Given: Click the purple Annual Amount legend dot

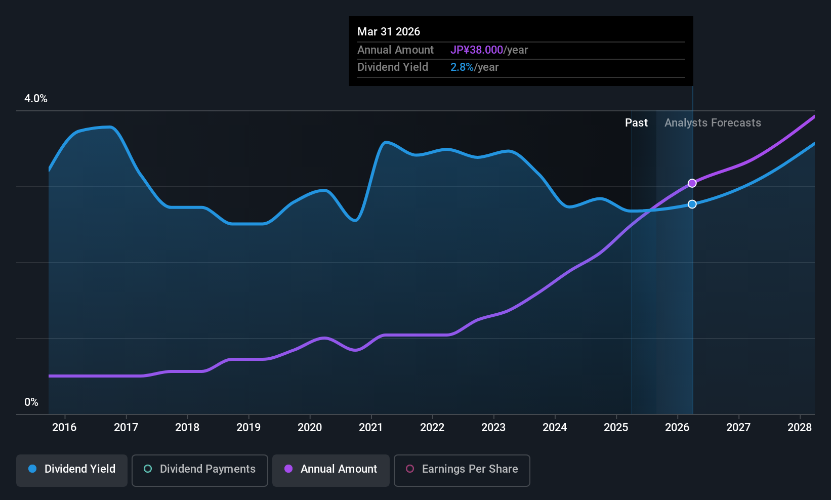Looking at the screenshot, I should point(288,469).
